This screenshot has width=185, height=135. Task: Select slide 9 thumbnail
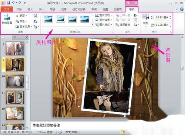pos(15,65)
